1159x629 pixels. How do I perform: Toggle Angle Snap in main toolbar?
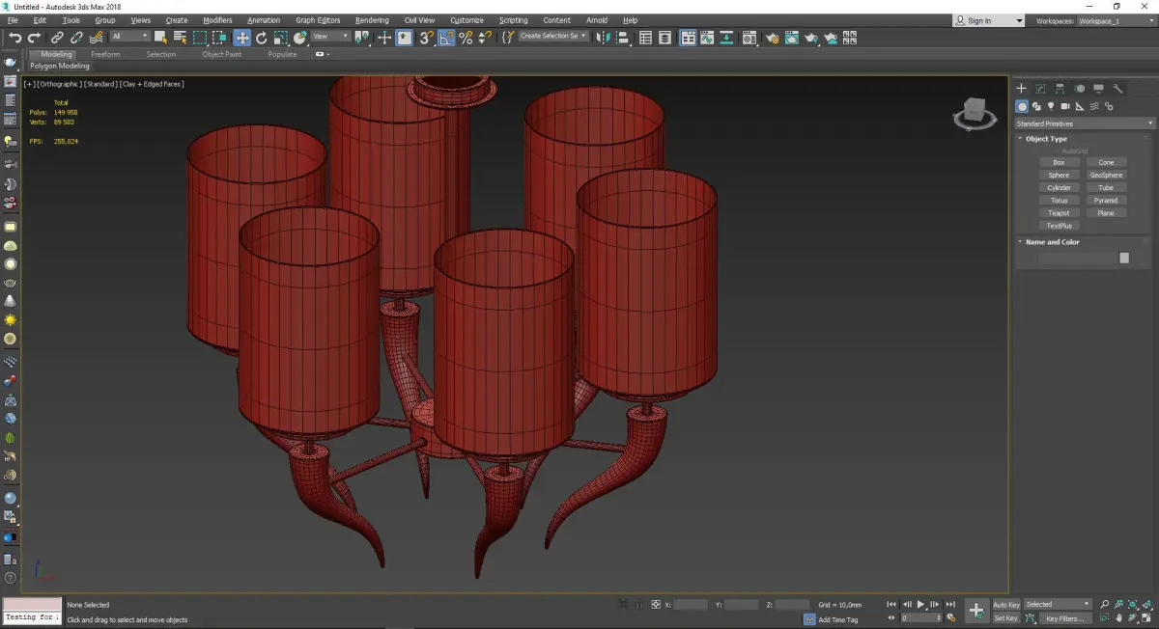pyautogui.click(x=446, y=38)
